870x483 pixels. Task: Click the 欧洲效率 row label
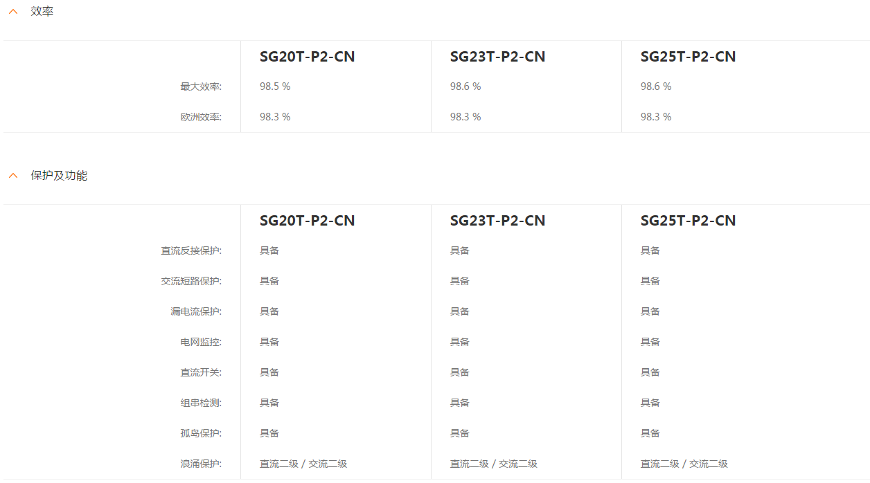coord(201,117)
